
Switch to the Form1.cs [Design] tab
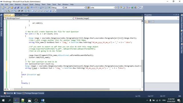(22, 15)
